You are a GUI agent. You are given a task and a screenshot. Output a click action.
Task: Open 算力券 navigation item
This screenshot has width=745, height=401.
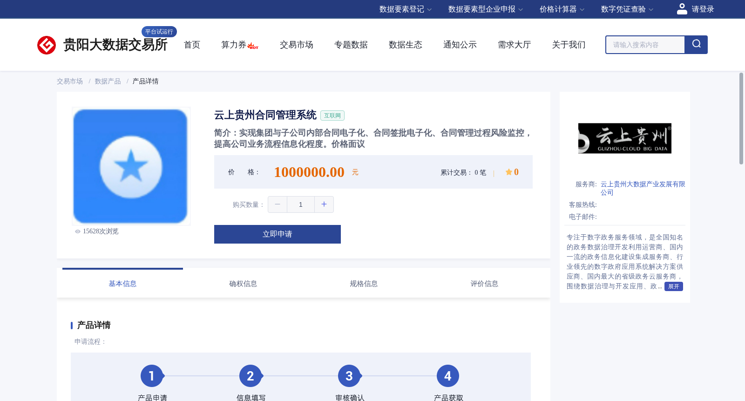point(234,45)
